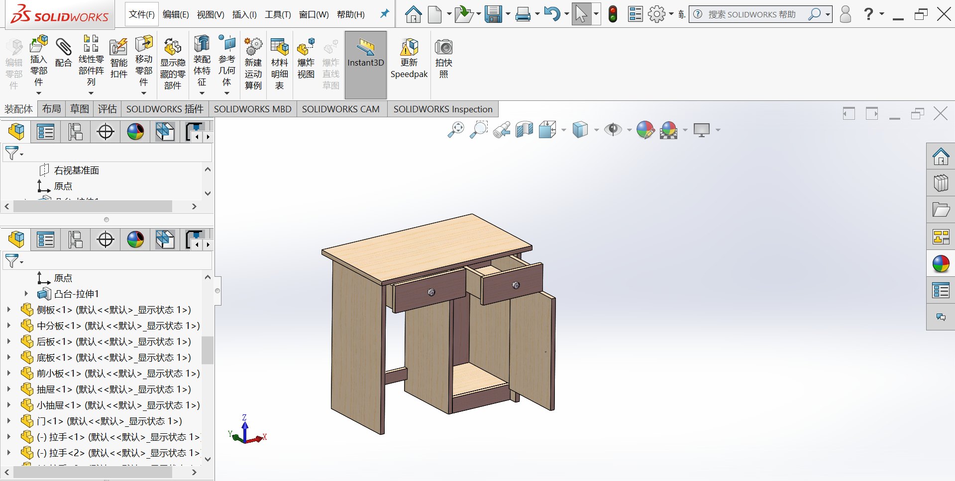Click the Save floppy disk icon

click(x=493, y=14)
